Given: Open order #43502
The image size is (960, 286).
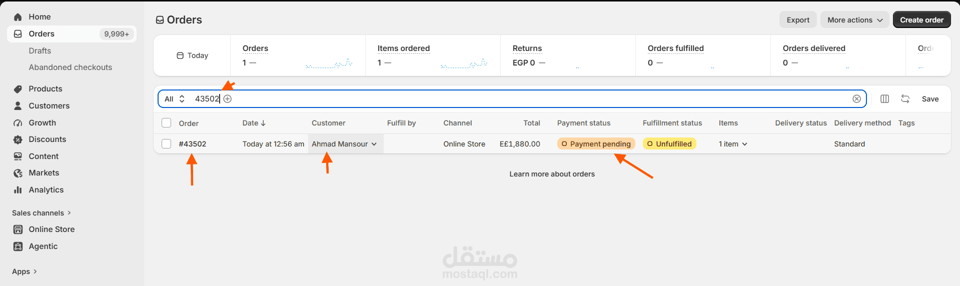Looking at the screenshot, I should pyautogui.click(x=193, y=144).
